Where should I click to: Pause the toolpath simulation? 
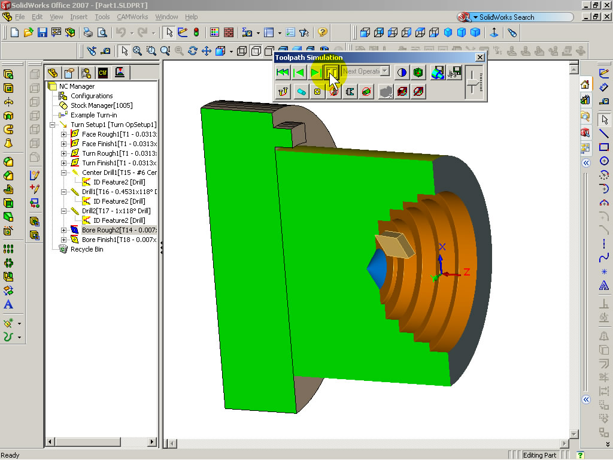point(332,72)
